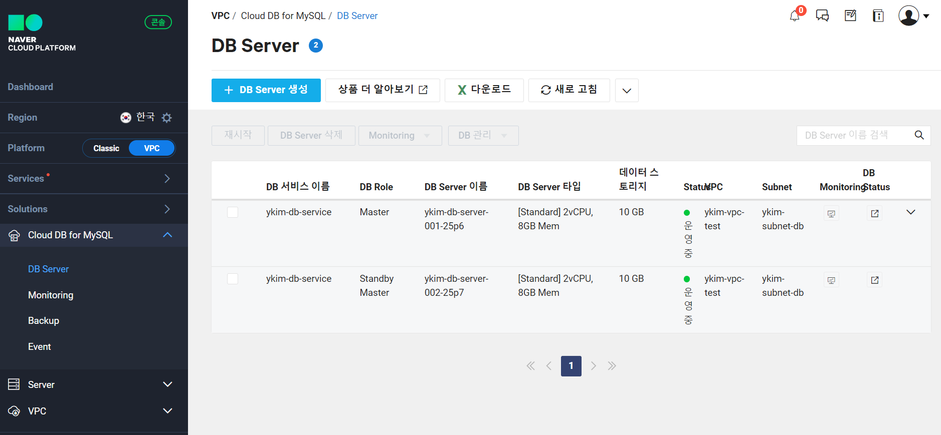Open the notifications bell icon

pos(795,16)
